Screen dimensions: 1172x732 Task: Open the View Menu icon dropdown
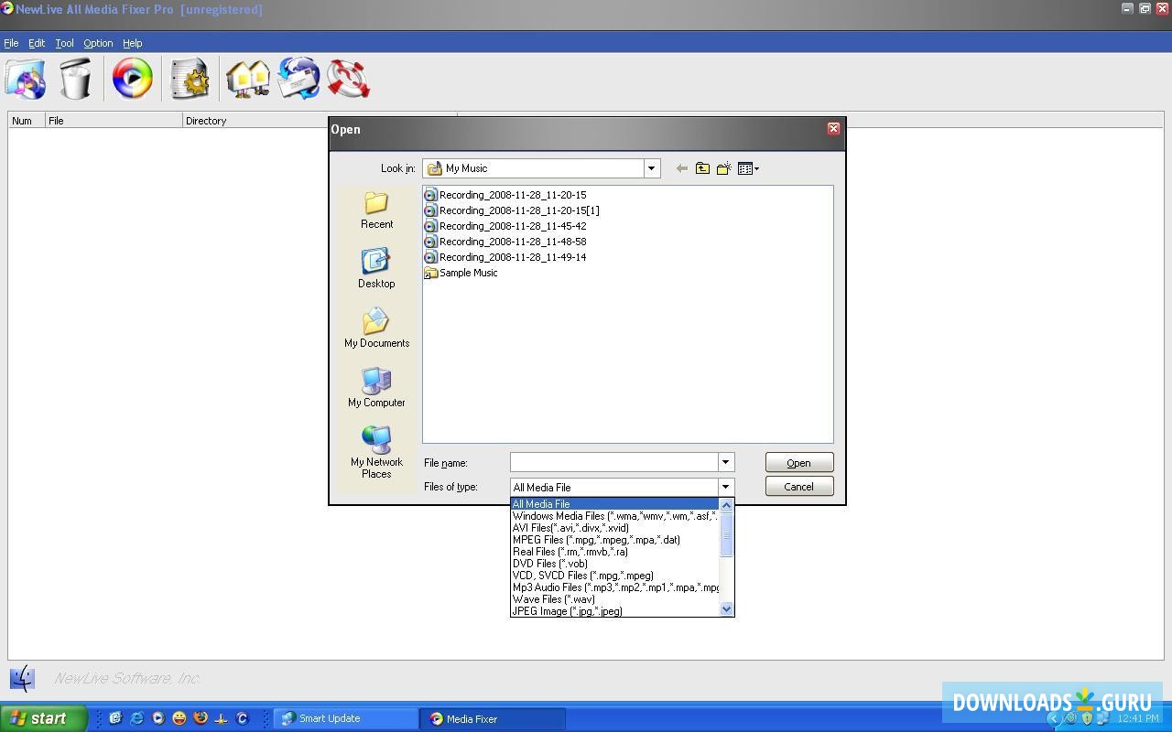click(x=748, y=168)
